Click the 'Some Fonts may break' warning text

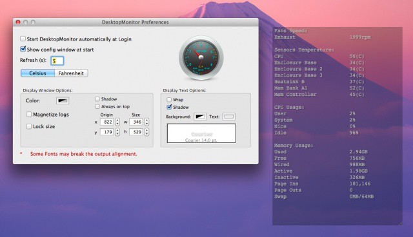click(x=83, y=154)
